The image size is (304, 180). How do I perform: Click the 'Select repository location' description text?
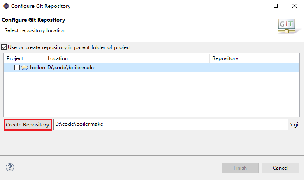(35, 30)
